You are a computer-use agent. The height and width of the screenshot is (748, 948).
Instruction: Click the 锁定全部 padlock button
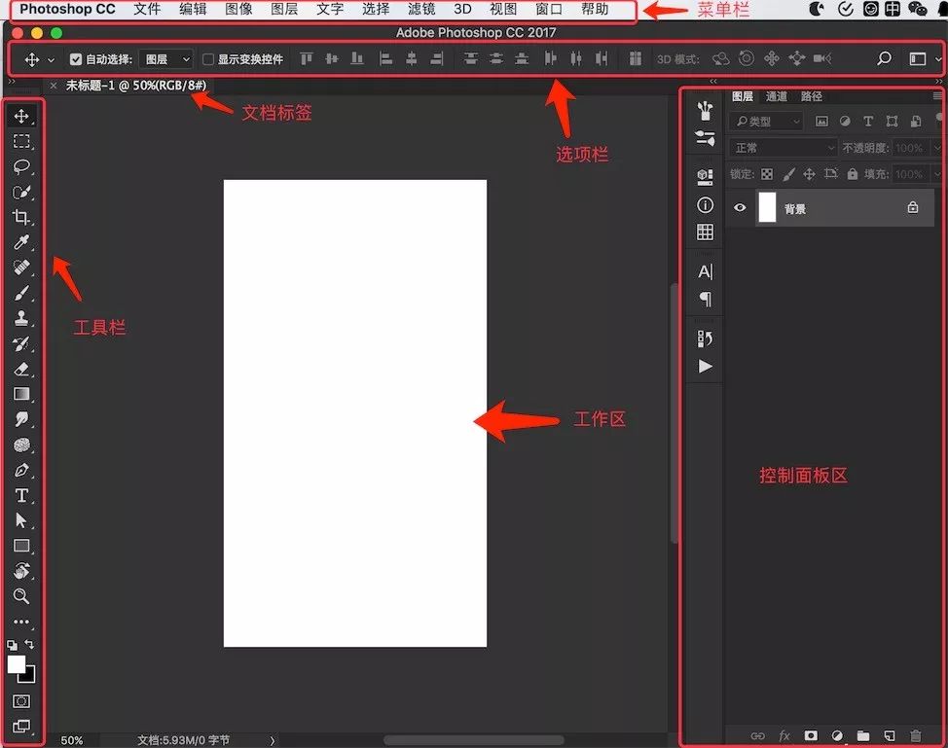(x=853, y=174)
